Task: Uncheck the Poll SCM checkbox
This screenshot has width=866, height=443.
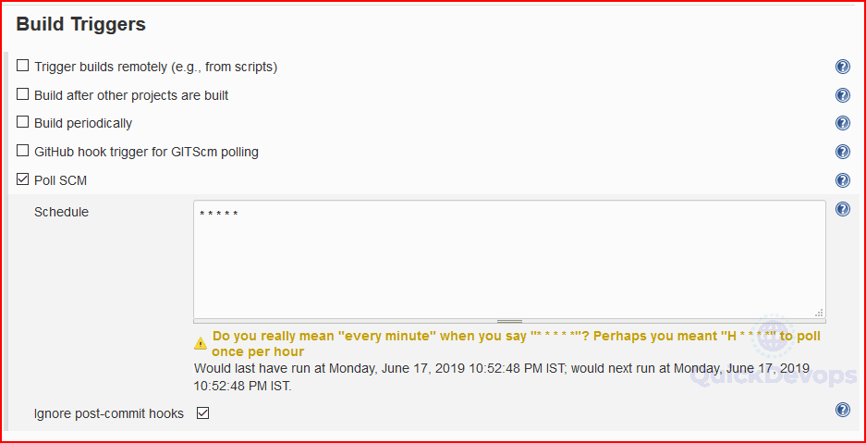Action: point(22,179)
